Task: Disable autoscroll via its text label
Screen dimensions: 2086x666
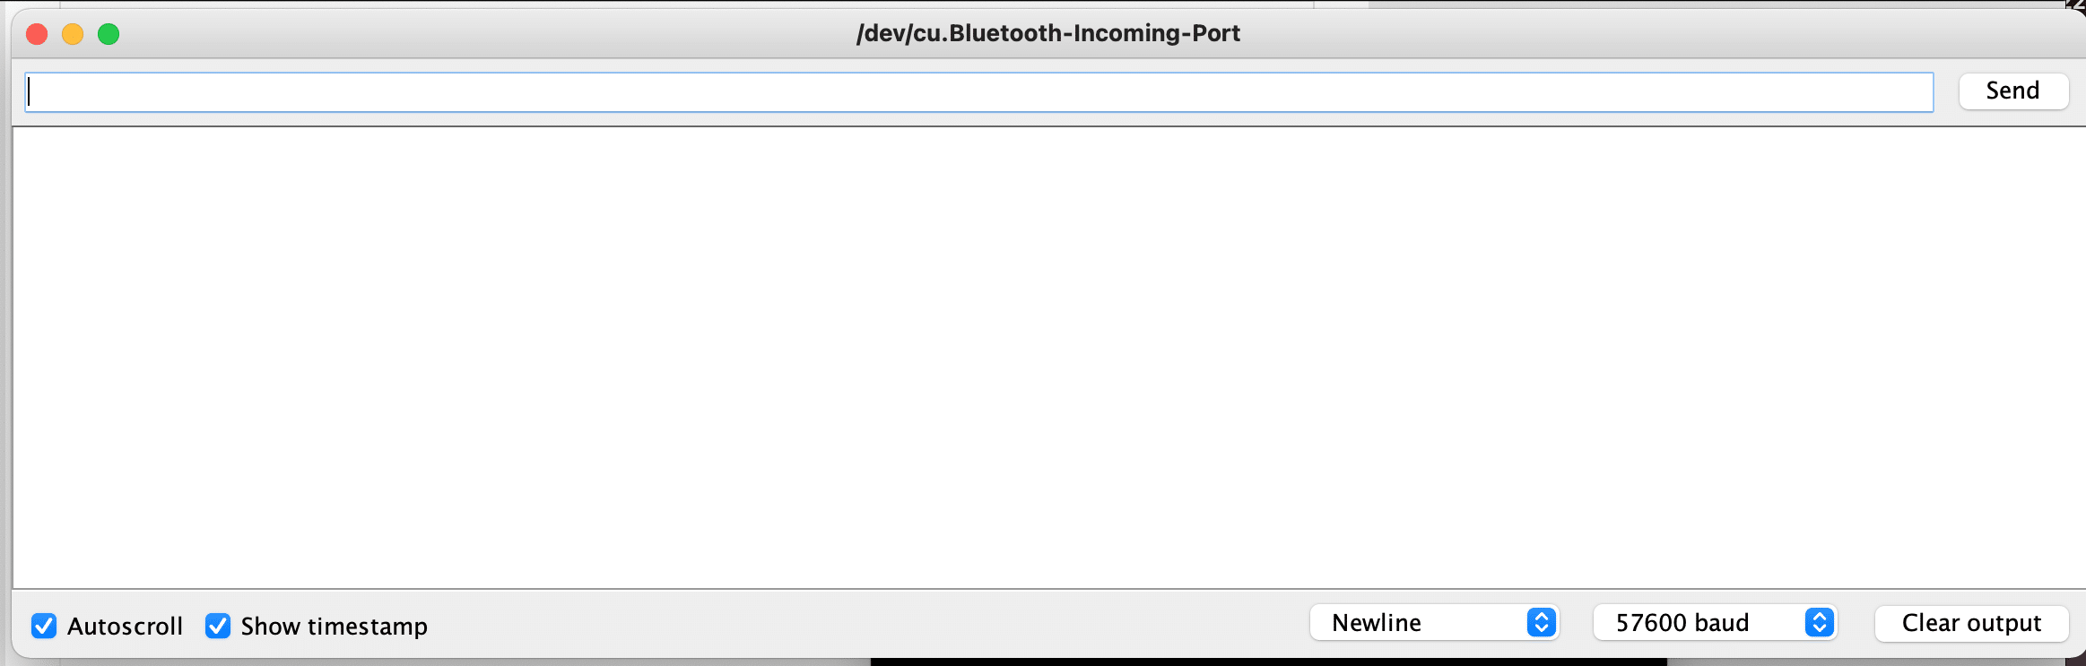Action: click(x=125, y=626)
